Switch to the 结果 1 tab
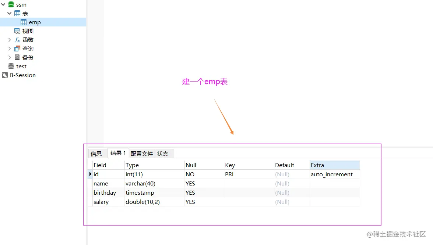Viewport: 433px width, 245px height. click(x=118, y=153)
